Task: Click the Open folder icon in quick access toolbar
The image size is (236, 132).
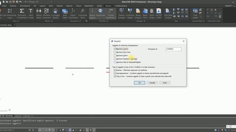Action: pyautogui.click(x=7, y=1)
